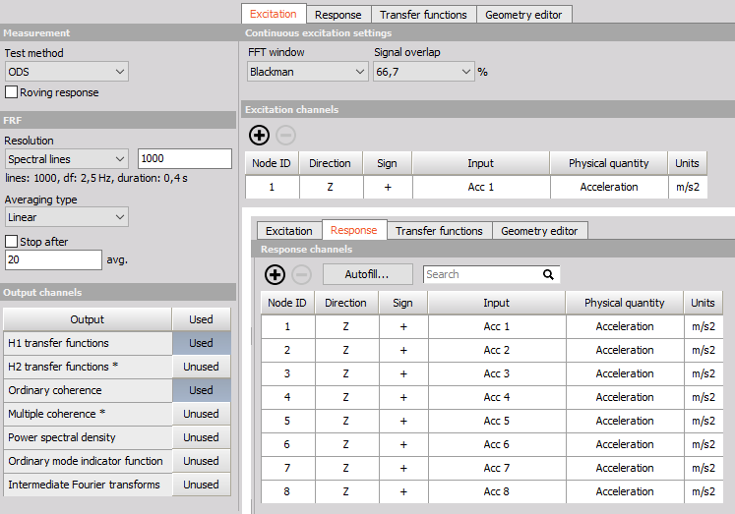735x514 pixels.
Task: Select the Acc 1 input cell in Excitation channels
Action: [x=481, y=187]
